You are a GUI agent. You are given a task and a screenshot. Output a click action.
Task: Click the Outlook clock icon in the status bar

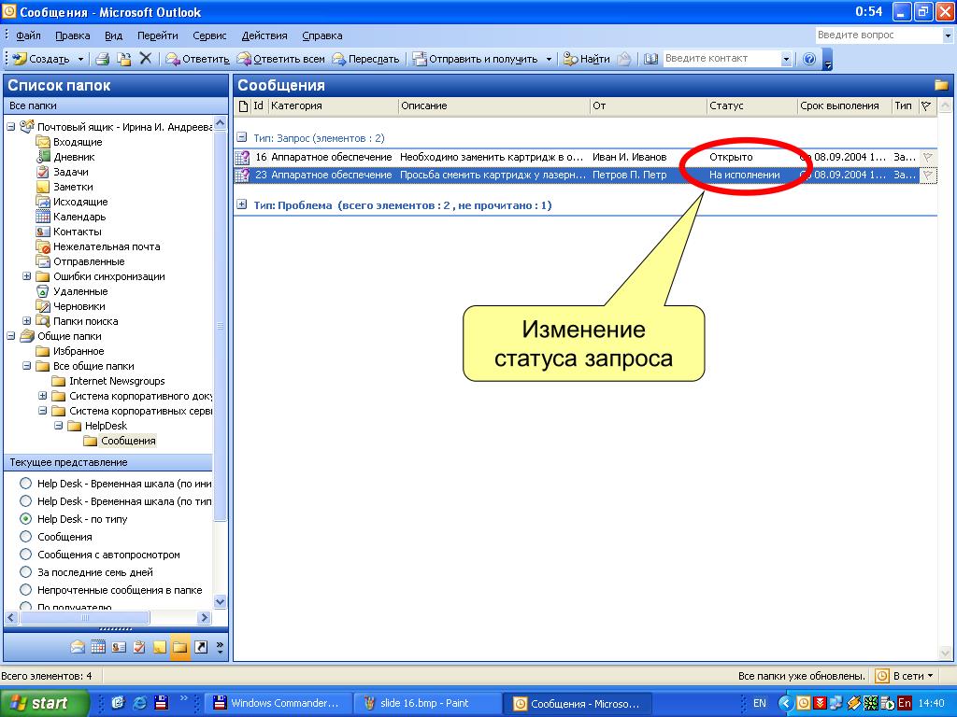click(x=882, y=676)
